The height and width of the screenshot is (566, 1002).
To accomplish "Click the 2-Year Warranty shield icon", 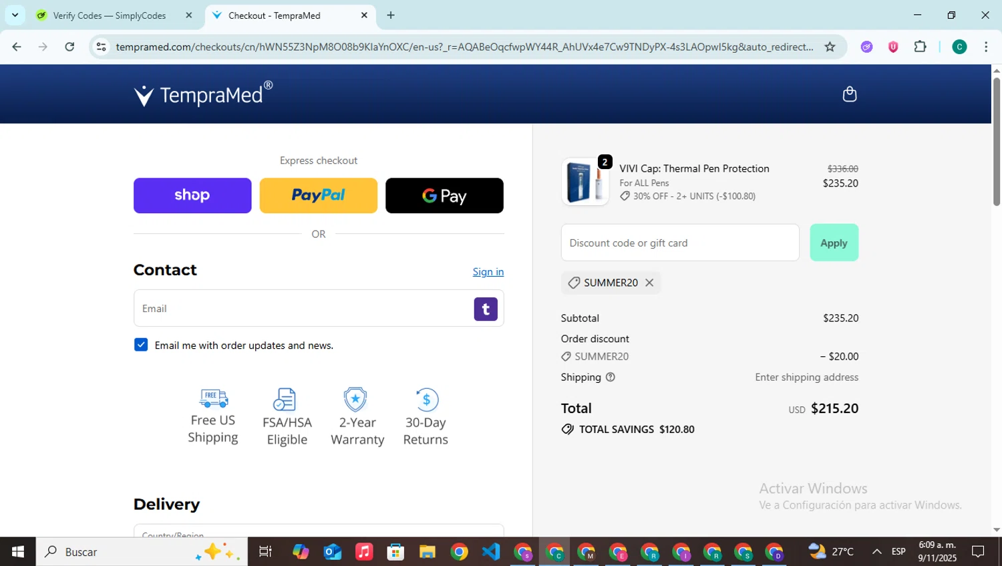I will pos(355,400).
